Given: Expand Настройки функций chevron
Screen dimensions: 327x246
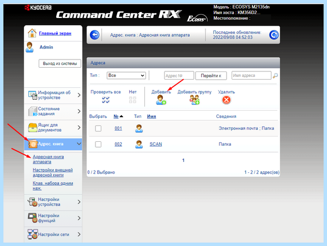Looking at the screenshot, I should pos(79,218).
